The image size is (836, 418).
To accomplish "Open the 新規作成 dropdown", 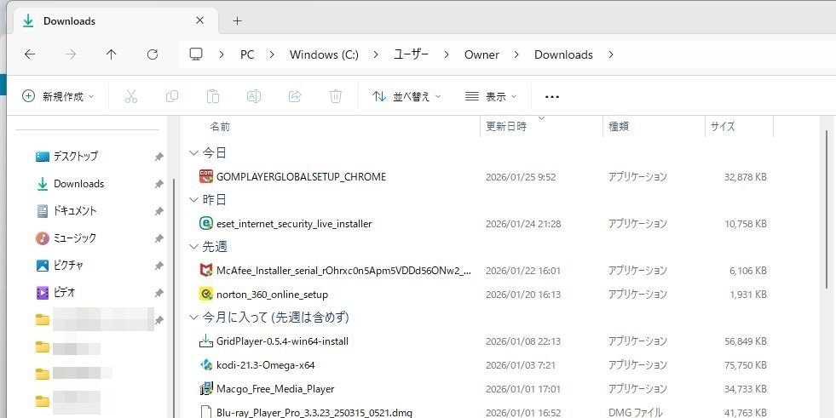I will (58, 96).
